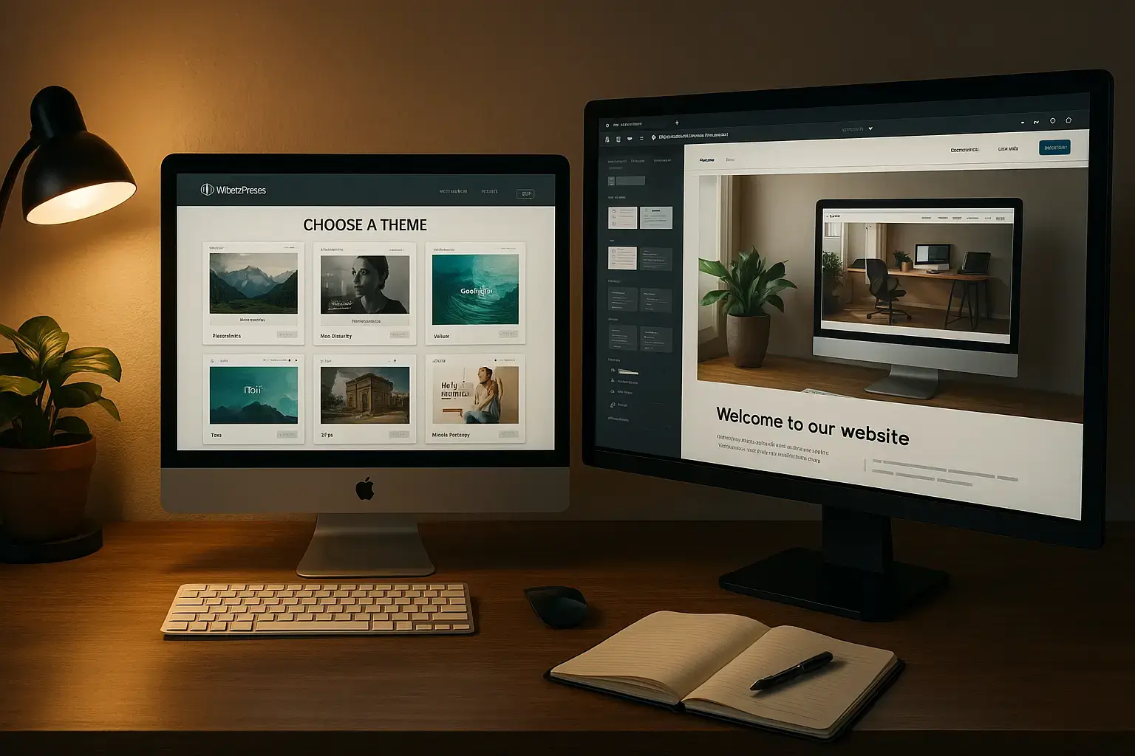The height and width of the screenshot is (756, 1135).
Task: Open the User Mita link in the editor header
Action: [x=1009, y=149]
